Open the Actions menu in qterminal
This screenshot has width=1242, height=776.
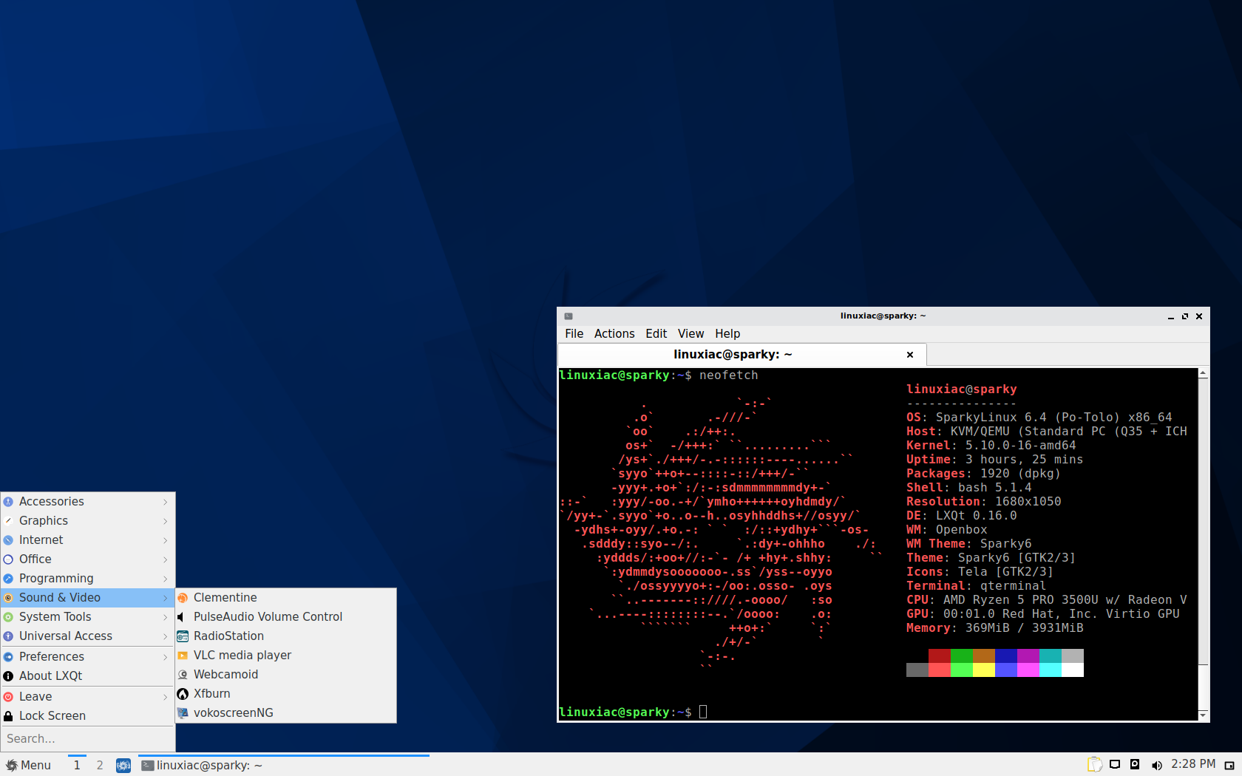click(614, 334)
